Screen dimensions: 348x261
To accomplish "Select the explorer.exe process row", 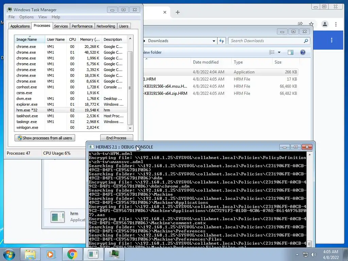I will (71, 104).
